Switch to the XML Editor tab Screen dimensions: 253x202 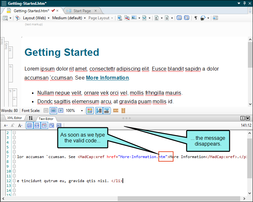coord(14,118)
